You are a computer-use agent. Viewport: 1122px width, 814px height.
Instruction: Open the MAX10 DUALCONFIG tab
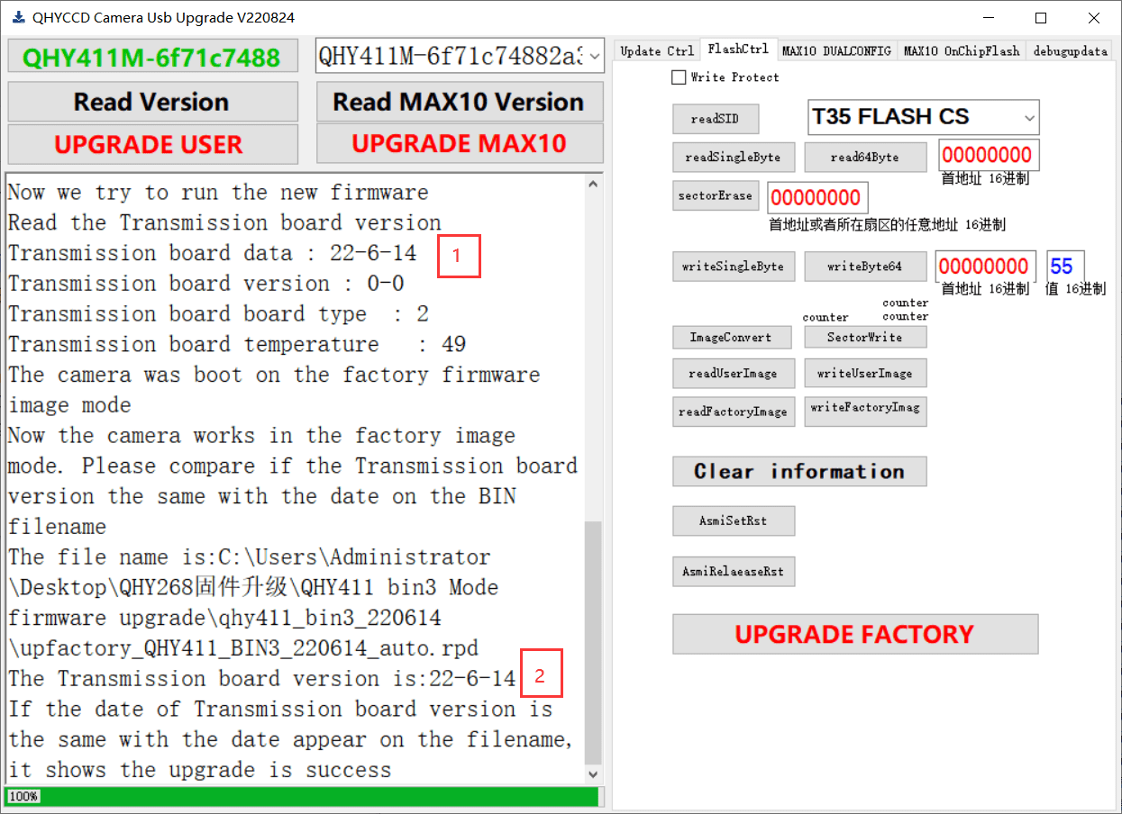(x=837, y=50)
